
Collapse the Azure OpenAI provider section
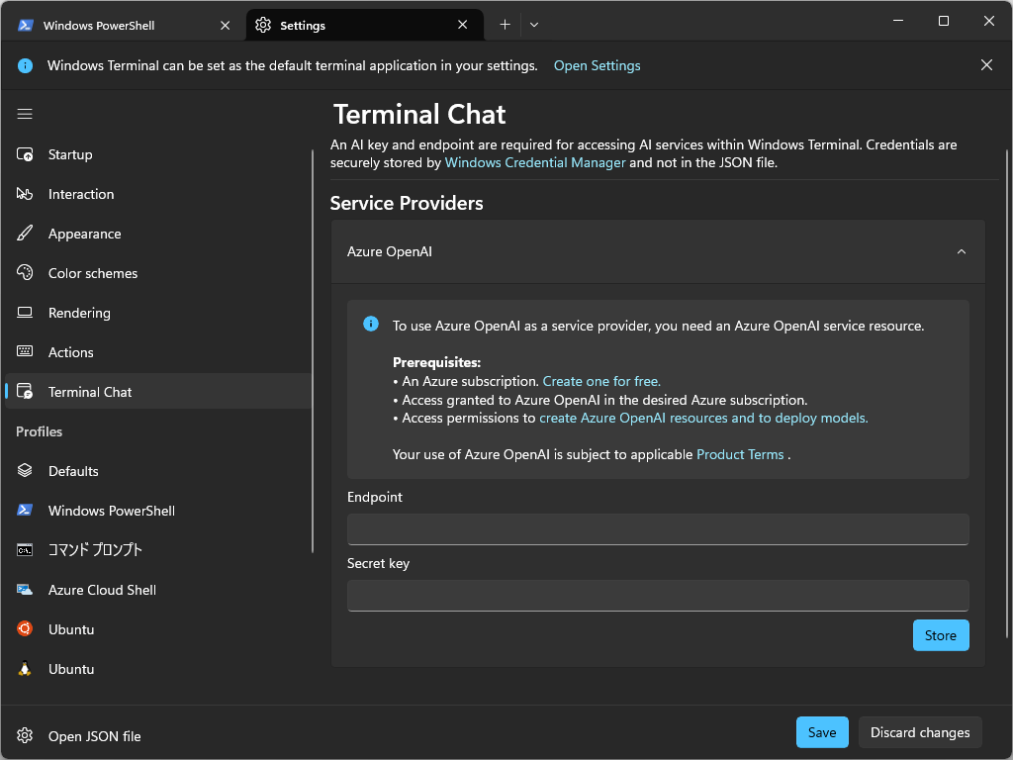[x=961, y=251]
